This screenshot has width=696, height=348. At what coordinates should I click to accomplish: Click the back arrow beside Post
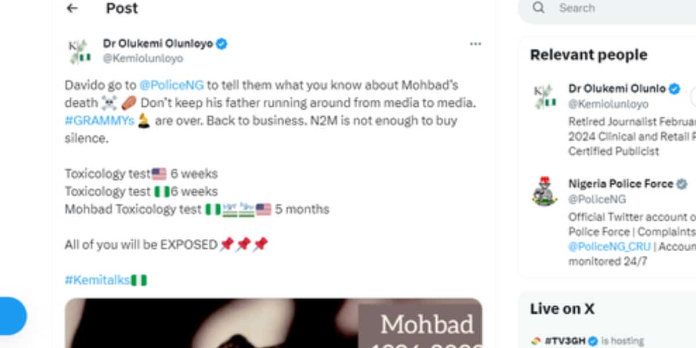tap(72, 8)
